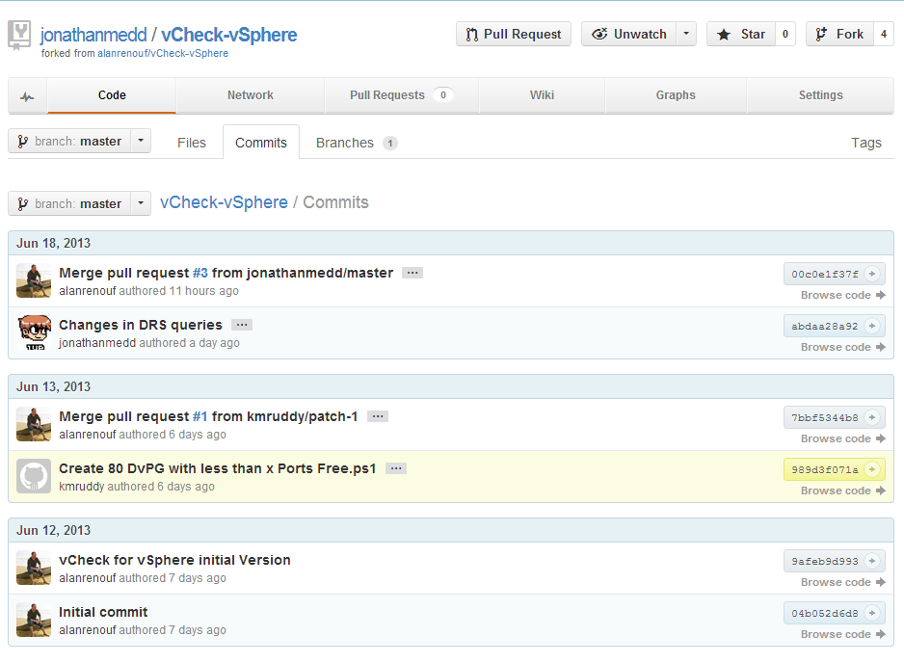
Task: Open commit hash 00c0e1f37f
Action: click(x=824, y=275)
